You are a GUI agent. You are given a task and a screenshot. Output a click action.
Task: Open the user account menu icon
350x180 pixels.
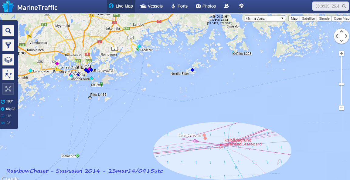tap(226, 6)
